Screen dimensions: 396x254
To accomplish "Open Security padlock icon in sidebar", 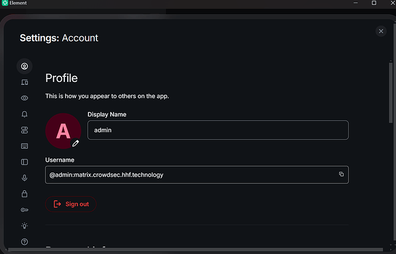I will coord(25,194).
